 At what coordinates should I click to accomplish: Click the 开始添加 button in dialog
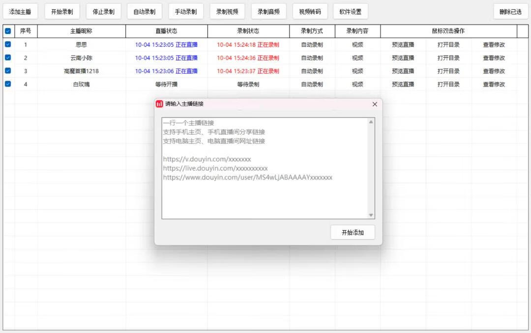coord(352,232)
